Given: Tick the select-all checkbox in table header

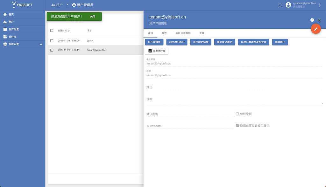Looking at the screenshot, I should tap(52, 31).
